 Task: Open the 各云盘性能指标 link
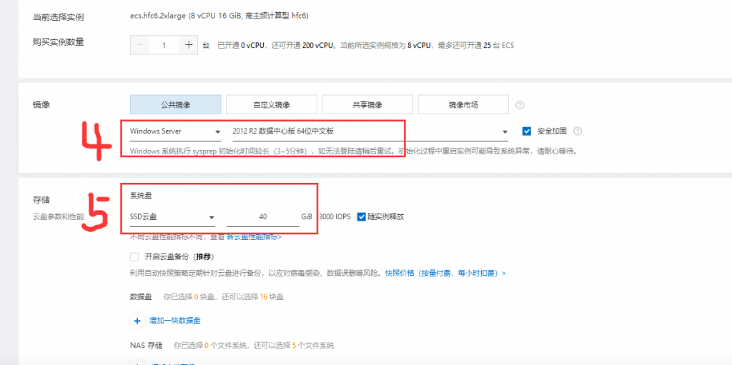(x=253, y=237)
